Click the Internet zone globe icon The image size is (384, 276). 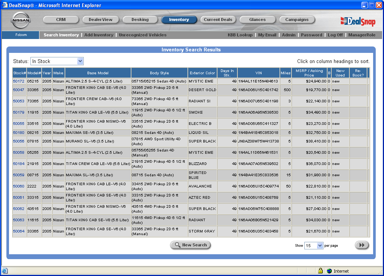330,271
